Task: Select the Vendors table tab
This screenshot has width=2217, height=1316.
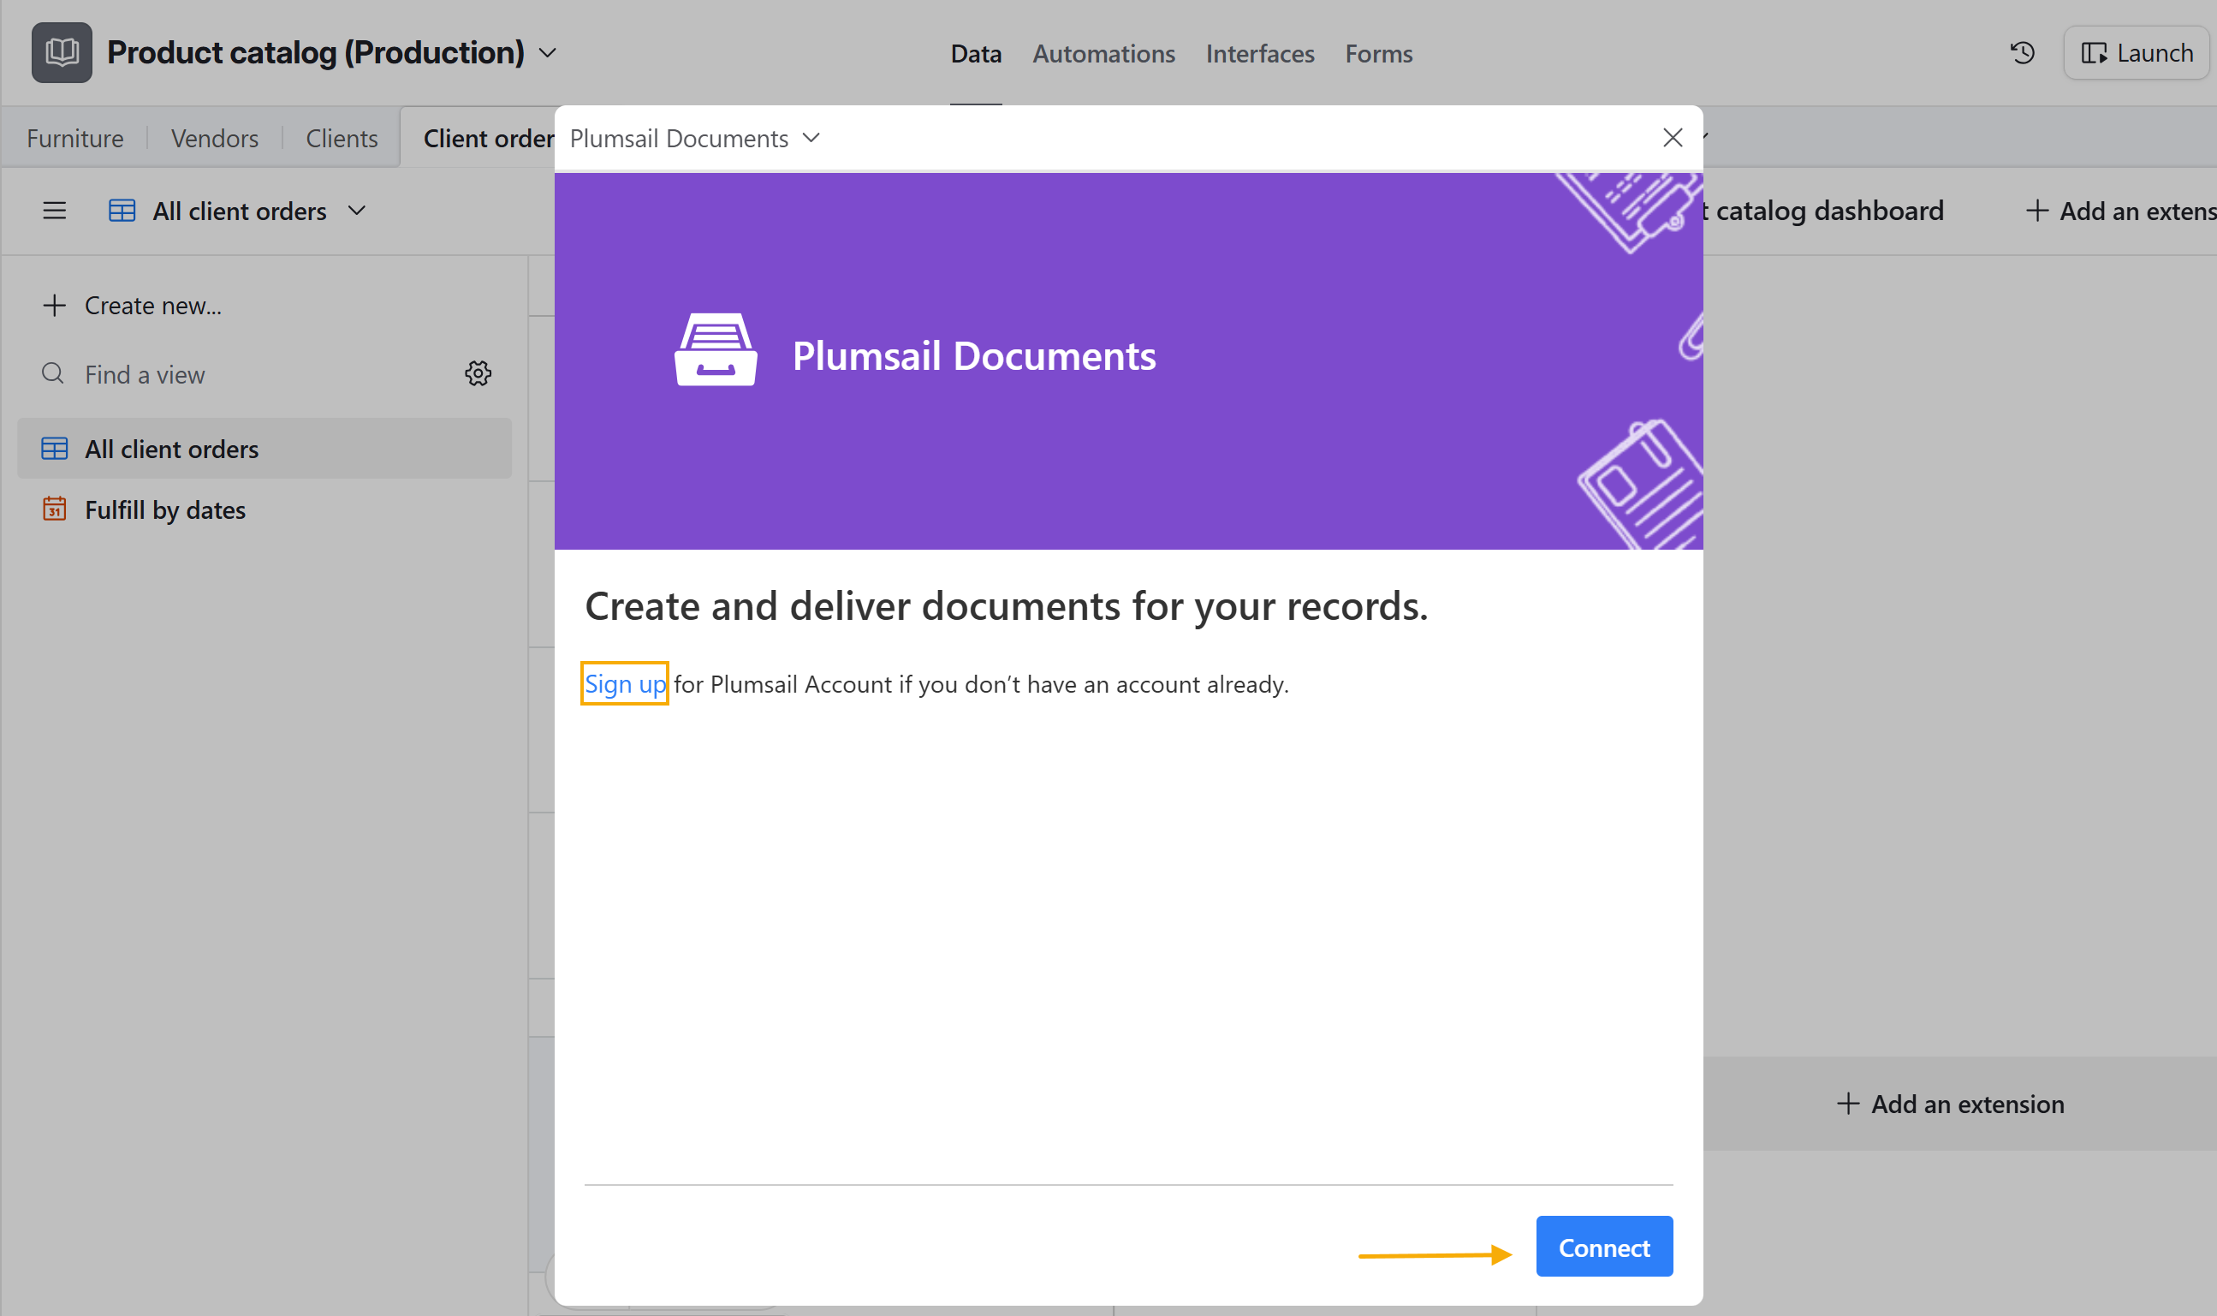Action: click(x=215, y=139)
